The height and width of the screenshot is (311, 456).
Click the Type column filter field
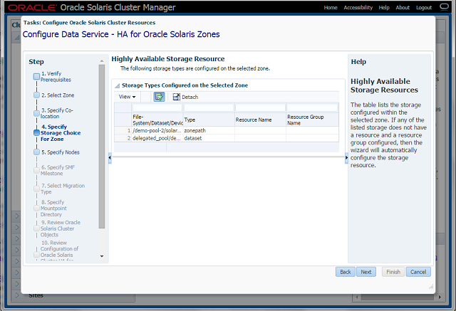(208, 107)
